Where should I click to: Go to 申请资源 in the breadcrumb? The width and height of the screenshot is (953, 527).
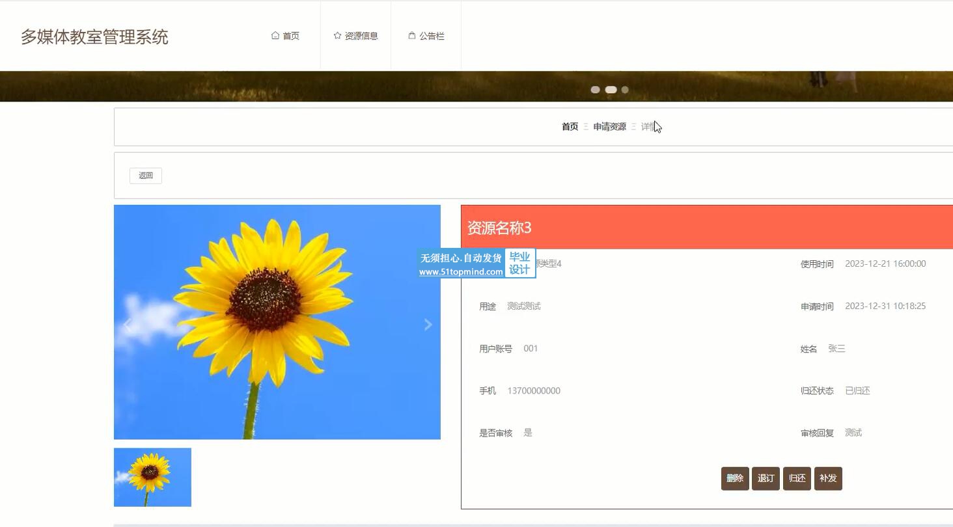[x=609, y=127]
